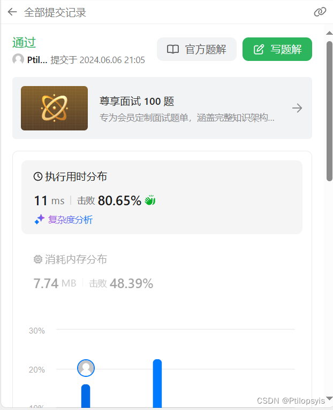Click the 击败 48.39% value
This screenshot has height=410, width=333.
[x=121, y=283]
